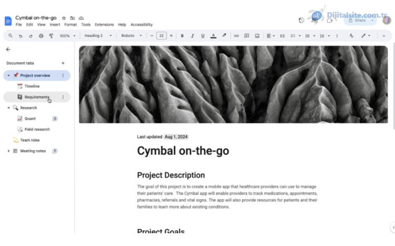395x246 pixels.
Task: Open the highlight color picker
Action: coord(224,35)
